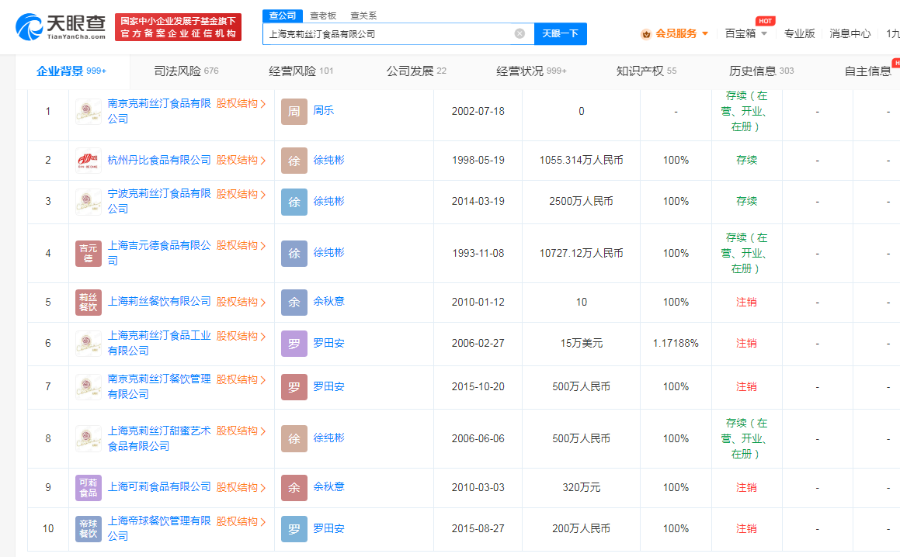Image resolution: width=900 pixels, height=557 pixels.
Task: Click the 莉丝餐饮 company logo badge
Action: [x=89, y=303]
